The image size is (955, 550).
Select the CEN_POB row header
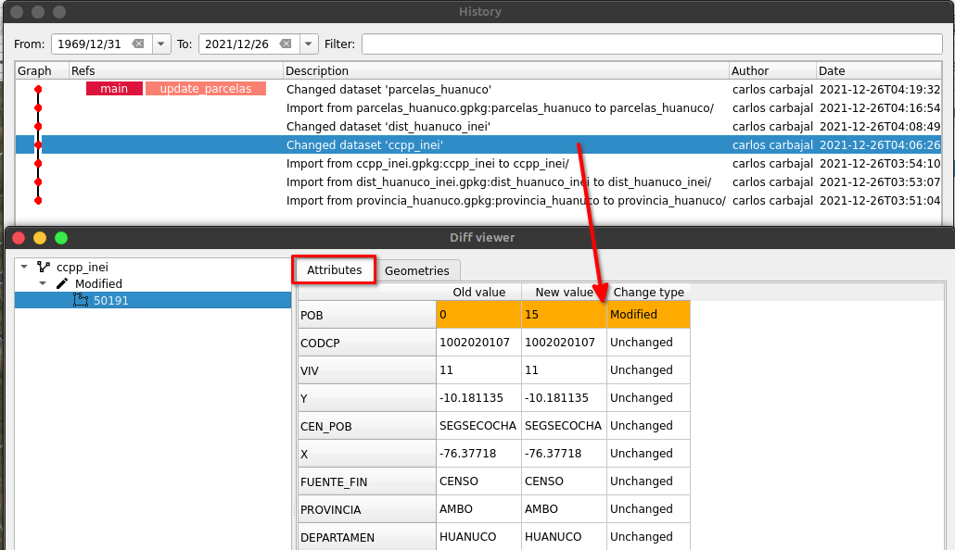pos(367,426)
